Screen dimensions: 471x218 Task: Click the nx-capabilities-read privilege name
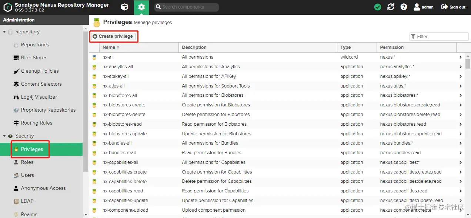[123, 191]
